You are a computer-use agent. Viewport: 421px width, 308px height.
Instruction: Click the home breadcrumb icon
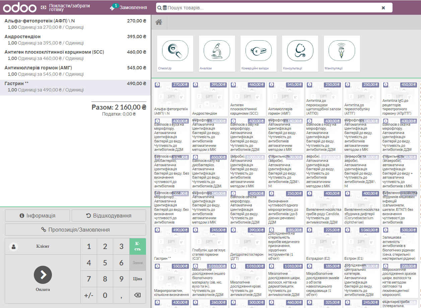[159, 22]
